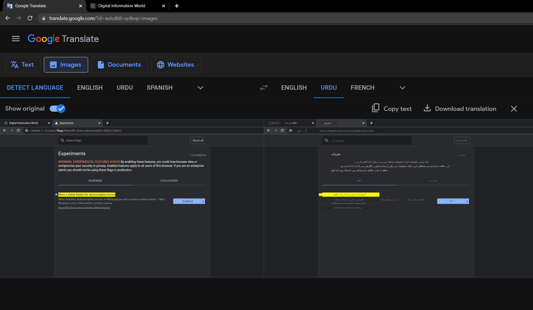Select the Google Translate browser tab
533x310 pixels.
coord(44,6)
